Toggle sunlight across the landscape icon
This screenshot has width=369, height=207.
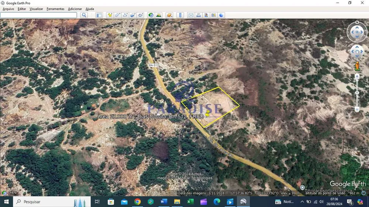(x=159, y=15)
